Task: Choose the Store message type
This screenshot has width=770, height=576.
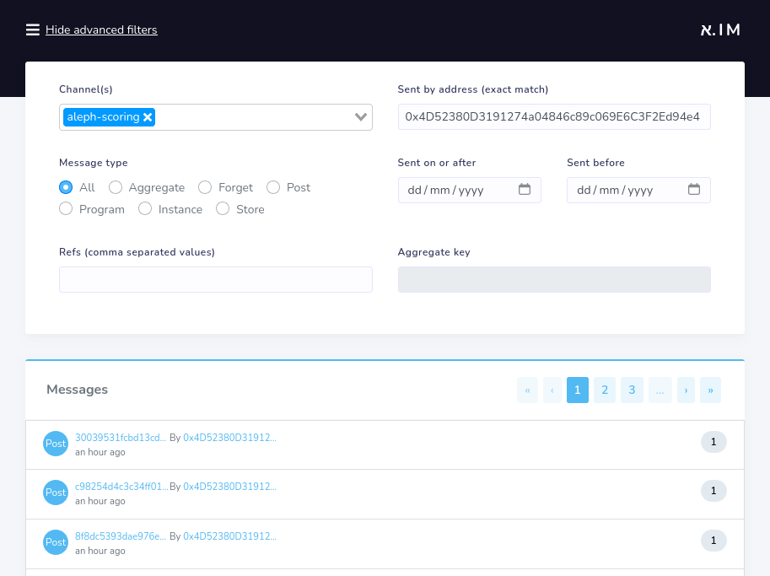Action: tap(222, 209)
